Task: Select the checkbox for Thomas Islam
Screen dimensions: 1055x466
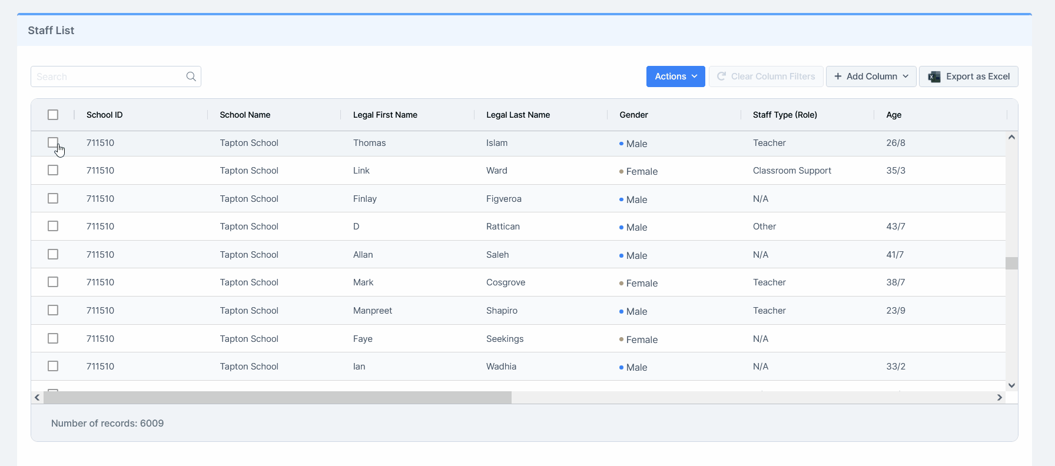Action: pyautogui.click(x=53, y=142)
